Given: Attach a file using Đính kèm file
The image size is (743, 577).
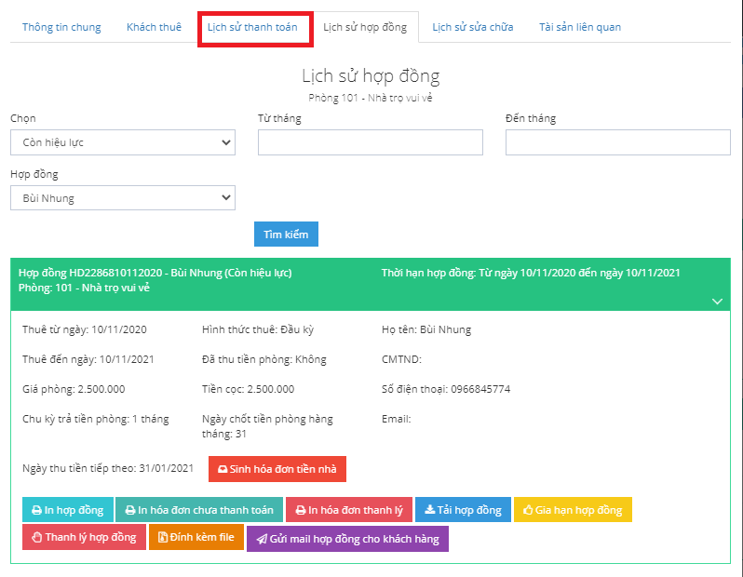Looking at the screenshot, I should (196, 538).
